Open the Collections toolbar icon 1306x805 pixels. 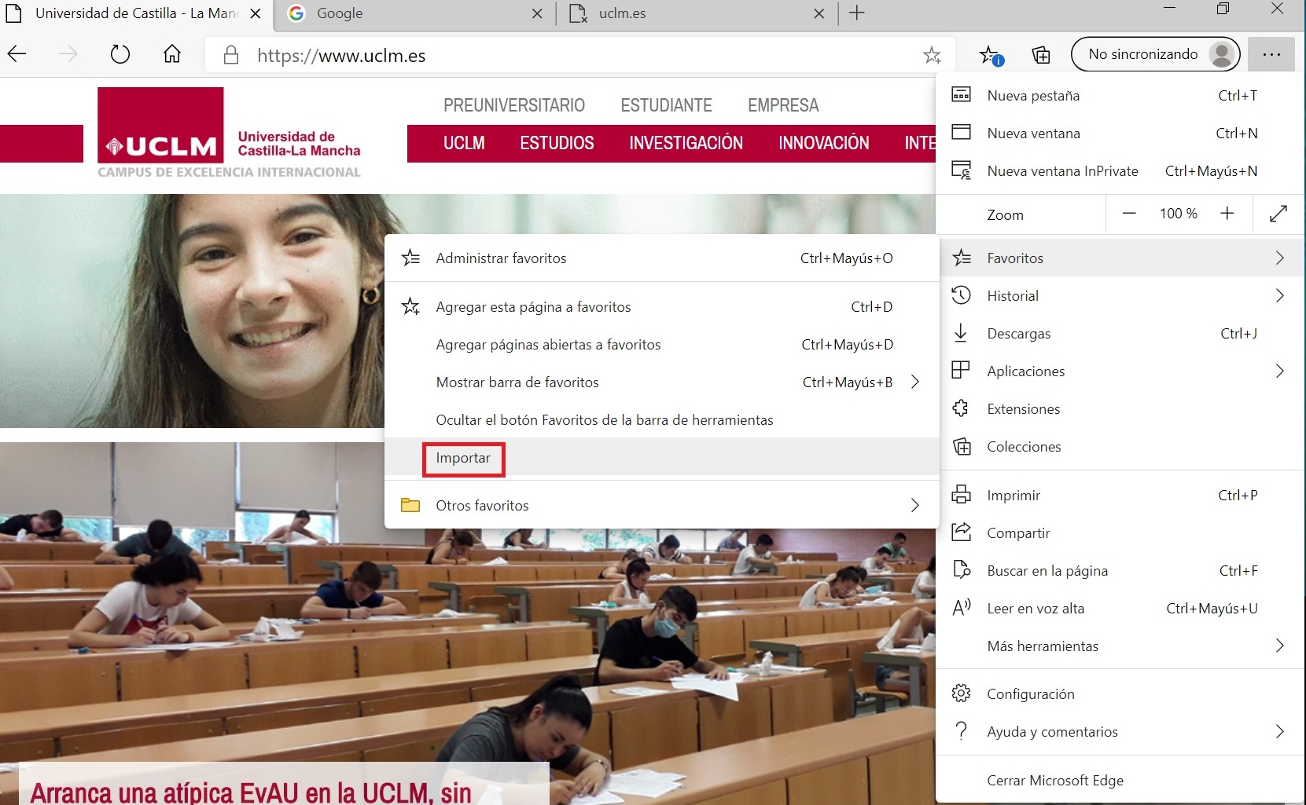[x=1040, y=54]
